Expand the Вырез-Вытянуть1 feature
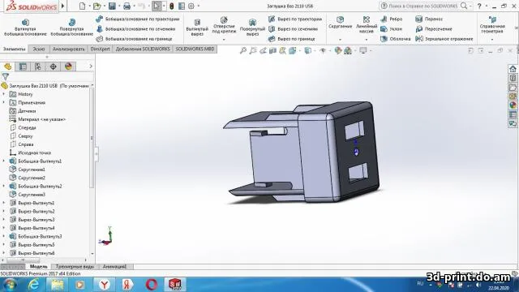The height and width of the screenshot is (292, 519). [4, 203]
